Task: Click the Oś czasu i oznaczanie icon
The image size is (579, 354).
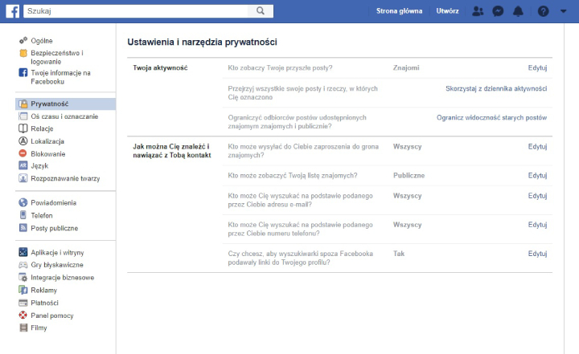Action: 23,116
